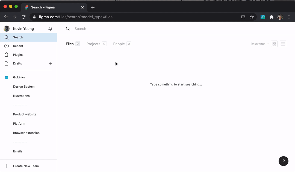
Task: Click the GoLinks extension icon
Action: (263, 17)
